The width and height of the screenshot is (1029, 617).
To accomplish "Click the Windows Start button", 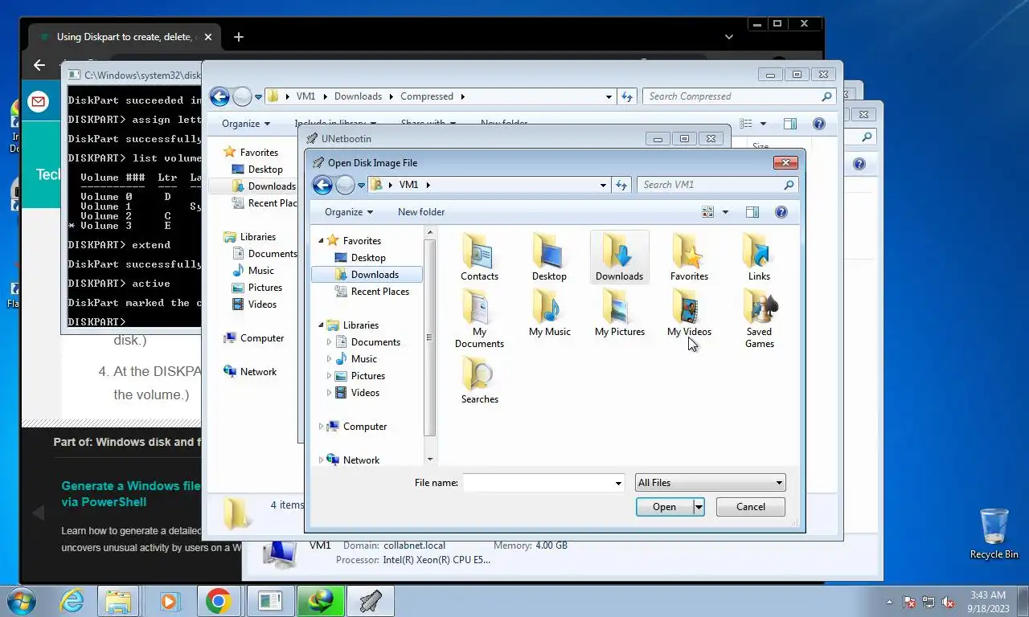I will coord(21,601).
